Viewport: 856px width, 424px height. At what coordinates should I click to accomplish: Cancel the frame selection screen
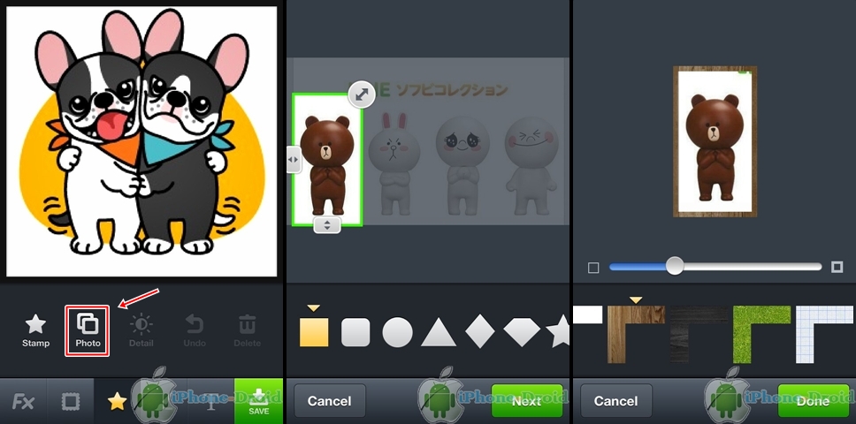[x=615, y=401]
